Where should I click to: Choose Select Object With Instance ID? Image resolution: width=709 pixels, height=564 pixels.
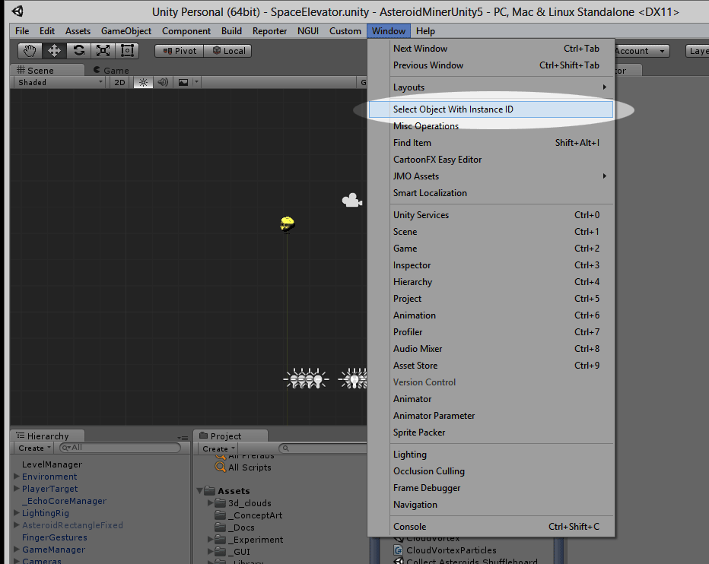(x=491, y=109)
